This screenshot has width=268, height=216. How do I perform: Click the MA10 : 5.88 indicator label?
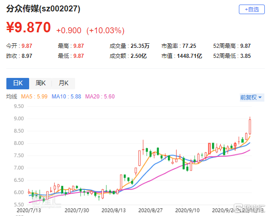click(x=66, y=97)
